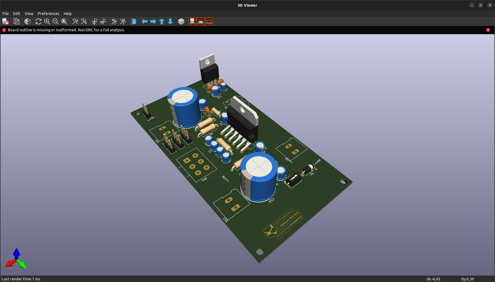The width and height of the screenshot is (495, 282).
Task: Move board up with arrow icon
Action: [x=162, y=21]
